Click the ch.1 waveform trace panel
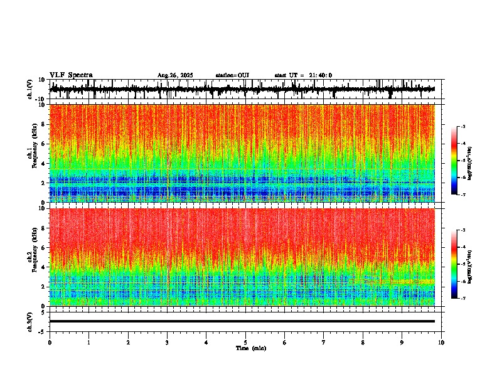This screenshot has width=497, height=384. click(247, 89)
